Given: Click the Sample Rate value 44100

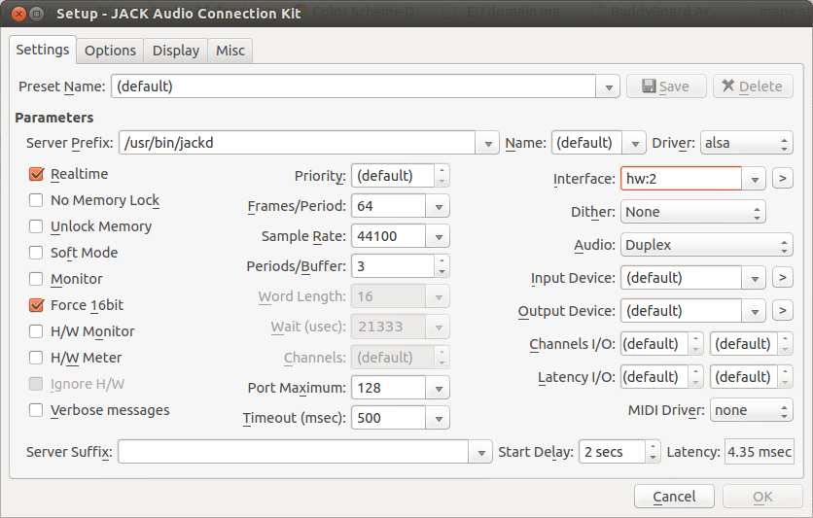Looking at the screenshot, I should pos(389,236).
